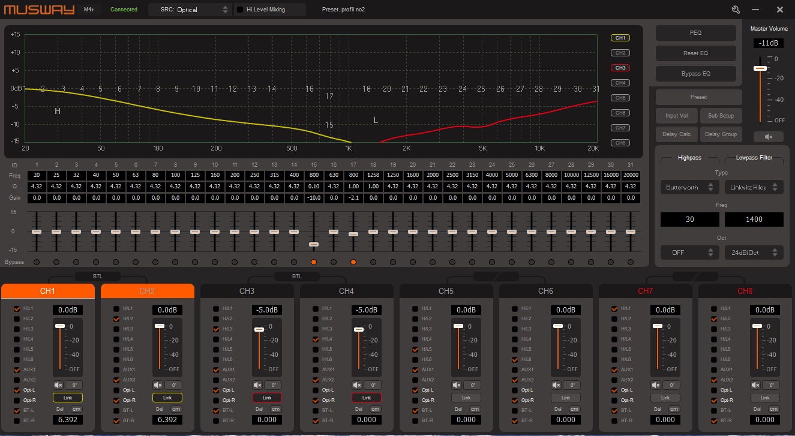The image size is (795, 436).
Task: Mute CH3 using its speaker icon
Action: [x=257, y=385]
